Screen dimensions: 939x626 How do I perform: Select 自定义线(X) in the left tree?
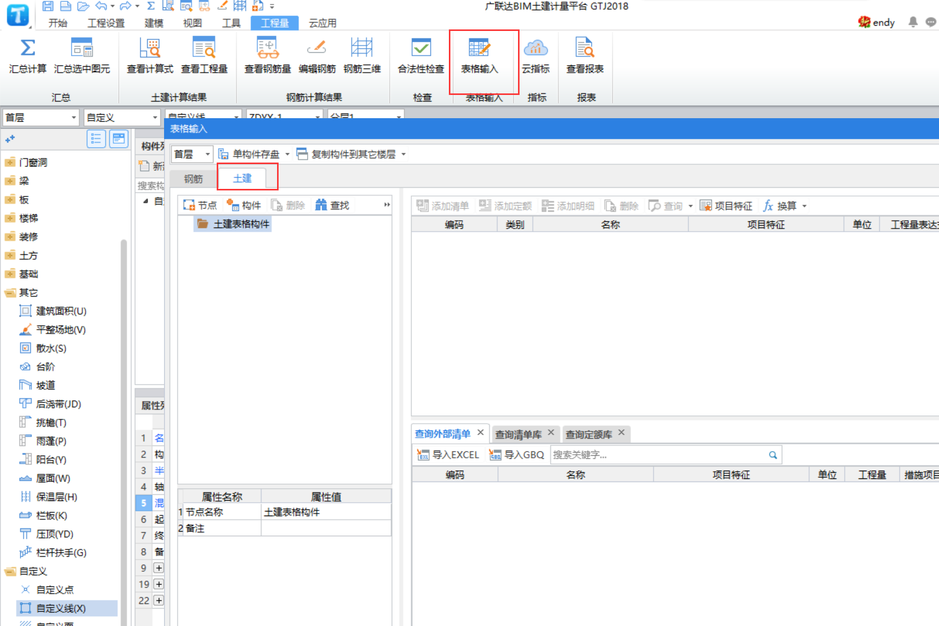tap(67, 608)
